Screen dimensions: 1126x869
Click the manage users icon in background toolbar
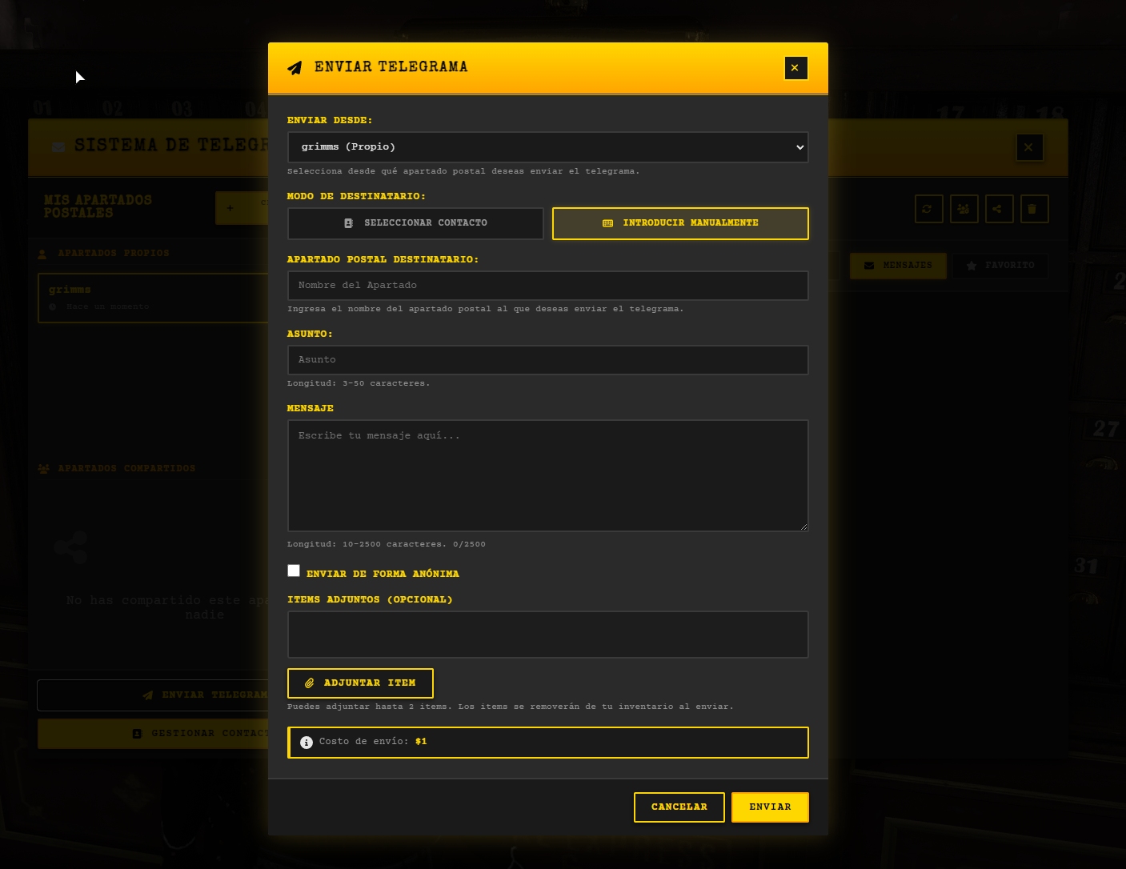(964, 209)
